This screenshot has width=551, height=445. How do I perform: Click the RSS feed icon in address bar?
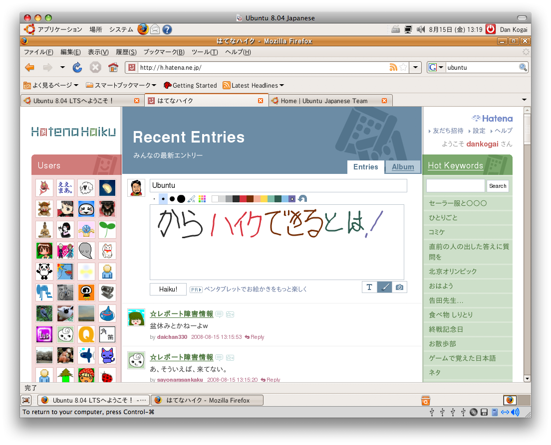pos(393,67)
